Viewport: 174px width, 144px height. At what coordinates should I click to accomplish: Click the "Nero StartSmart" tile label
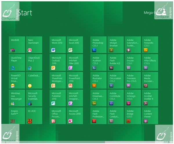(x=33, y=41)
